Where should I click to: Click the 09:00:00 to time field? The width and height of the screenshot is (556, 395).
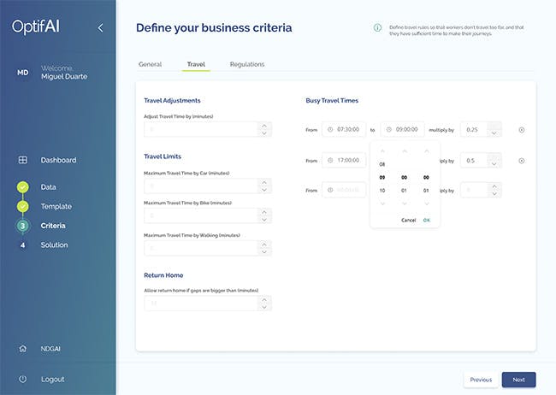[403, 129]
